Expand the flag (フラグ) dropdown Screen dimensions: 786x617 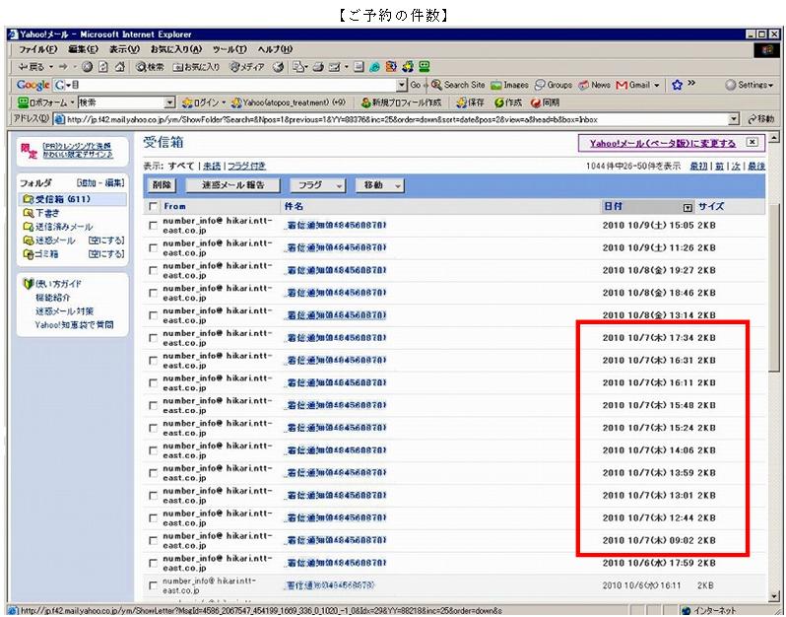click(x=318, y=185)
